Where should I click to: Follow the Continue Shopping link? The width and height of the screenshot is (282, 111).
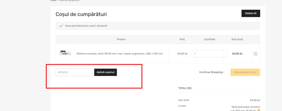(211, 72)
